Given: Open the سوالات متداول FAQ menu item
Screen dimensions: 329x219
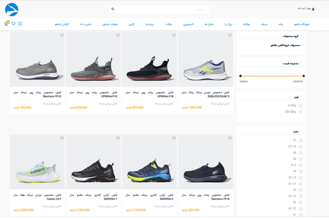Looking at the screenshot, I should coord(110,24).
